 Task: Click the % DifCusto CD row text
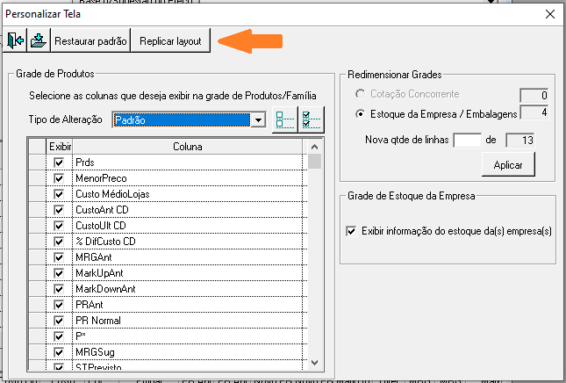tap(105, 242)
